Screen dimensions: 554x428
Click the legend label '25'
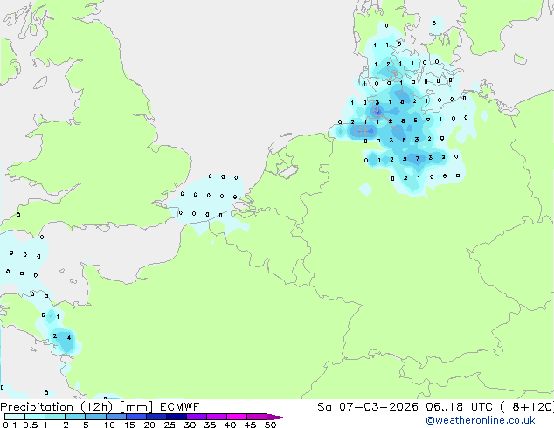tap(170, 425)
